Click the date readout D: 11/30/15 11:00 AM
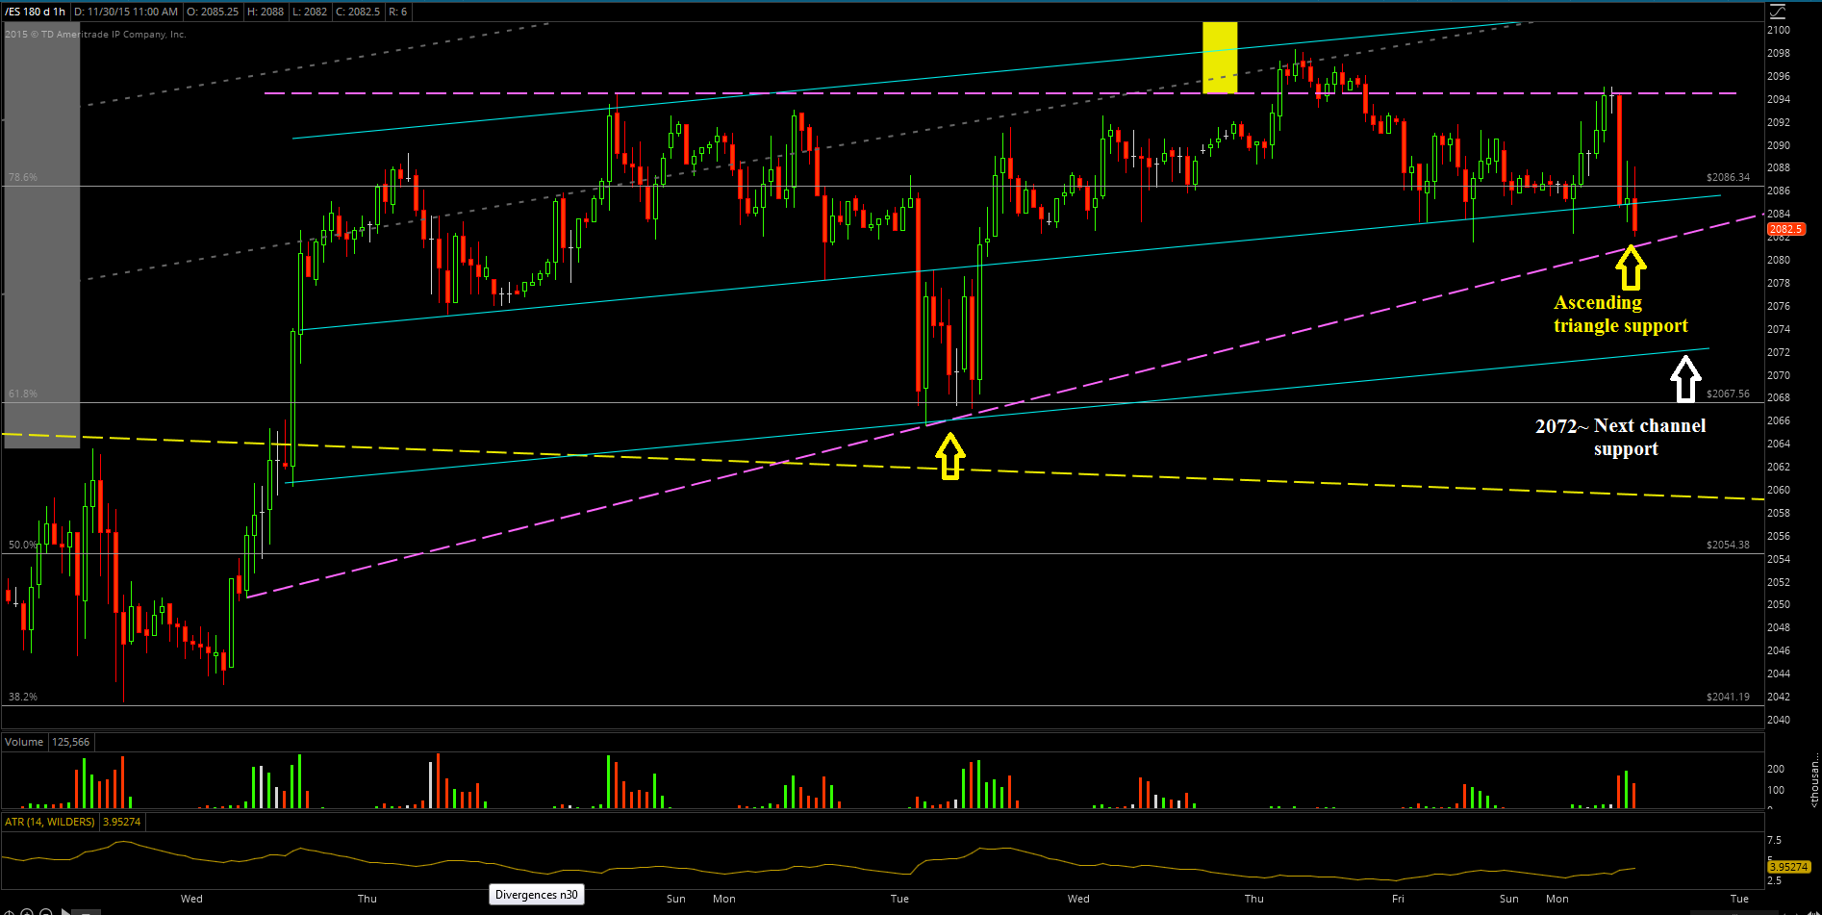Viewport: 1822px width, 915px height. tap(126, 12)
